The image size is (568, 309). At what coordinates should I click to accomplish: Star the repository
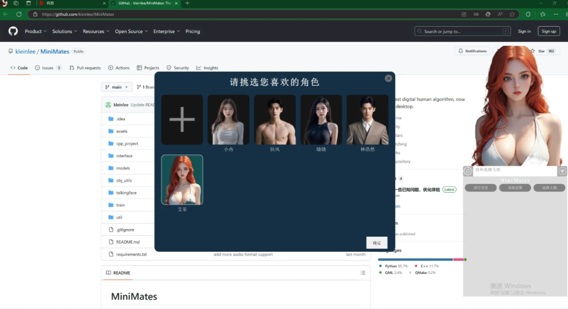coord(542,51)
